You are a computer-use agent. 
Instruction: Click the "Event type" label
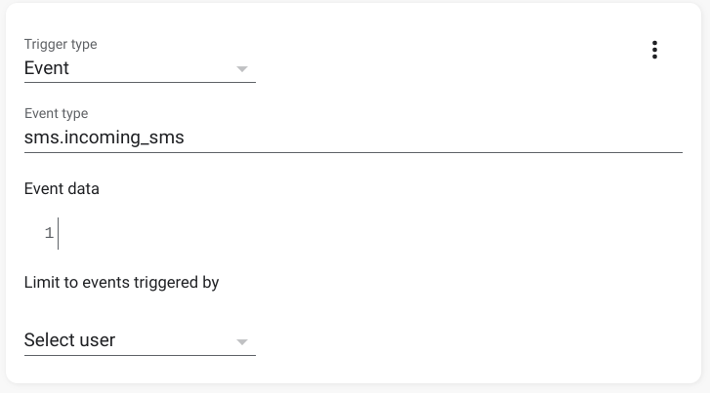tap(56, 114)
